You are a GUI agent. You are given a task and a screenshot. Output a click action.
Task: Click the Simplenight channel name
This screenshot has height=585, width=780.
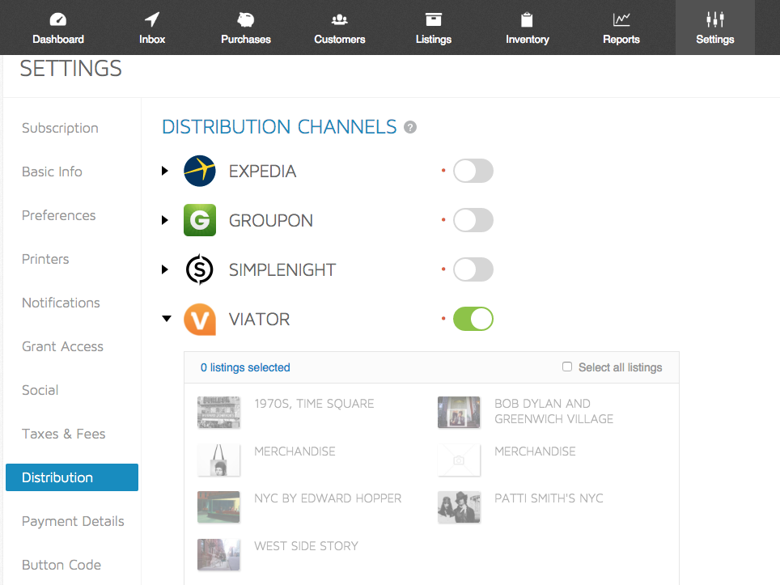tap(282, 269)
